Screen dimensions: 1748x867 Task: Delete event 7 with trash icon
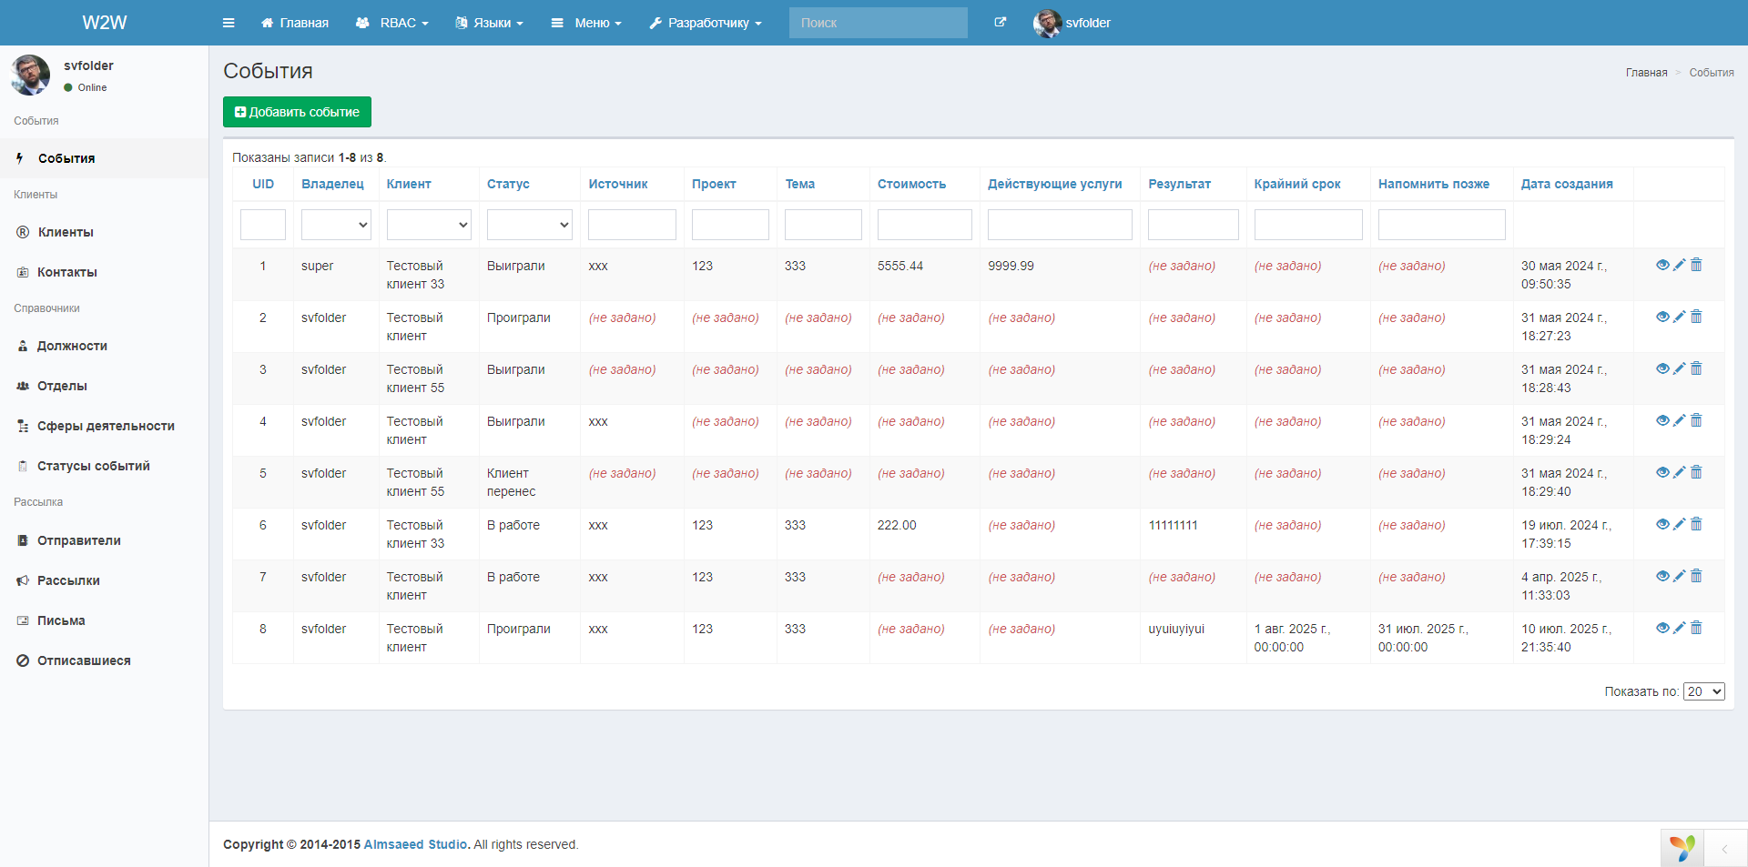tap(1696, 576)
